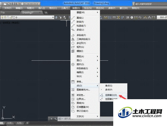167x126 pixels.
Task: Switch to the 开始 start tab
Action: [x=2, y=12]
